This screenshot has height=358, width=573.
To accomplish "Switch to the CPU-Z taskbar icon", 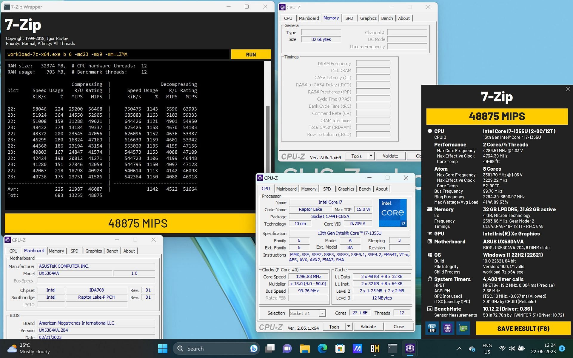I will (410, 348).
